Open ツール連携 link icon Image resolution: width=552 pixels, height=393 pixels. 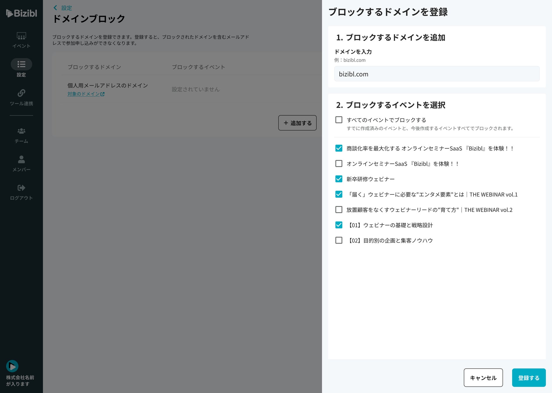coord(21,93)
